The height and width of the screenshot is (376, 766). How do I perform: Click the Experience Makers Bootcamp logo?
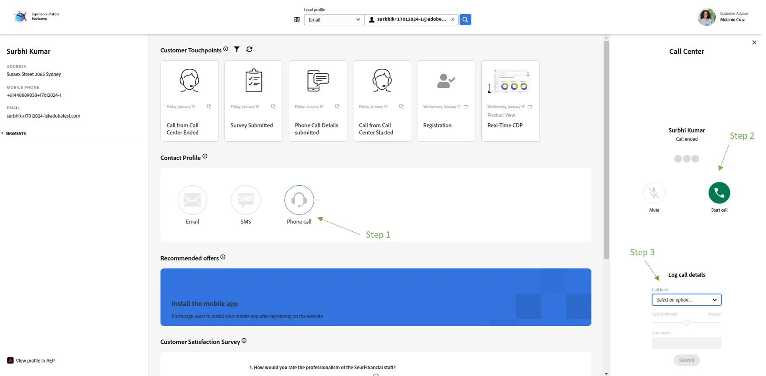[36, 16]
